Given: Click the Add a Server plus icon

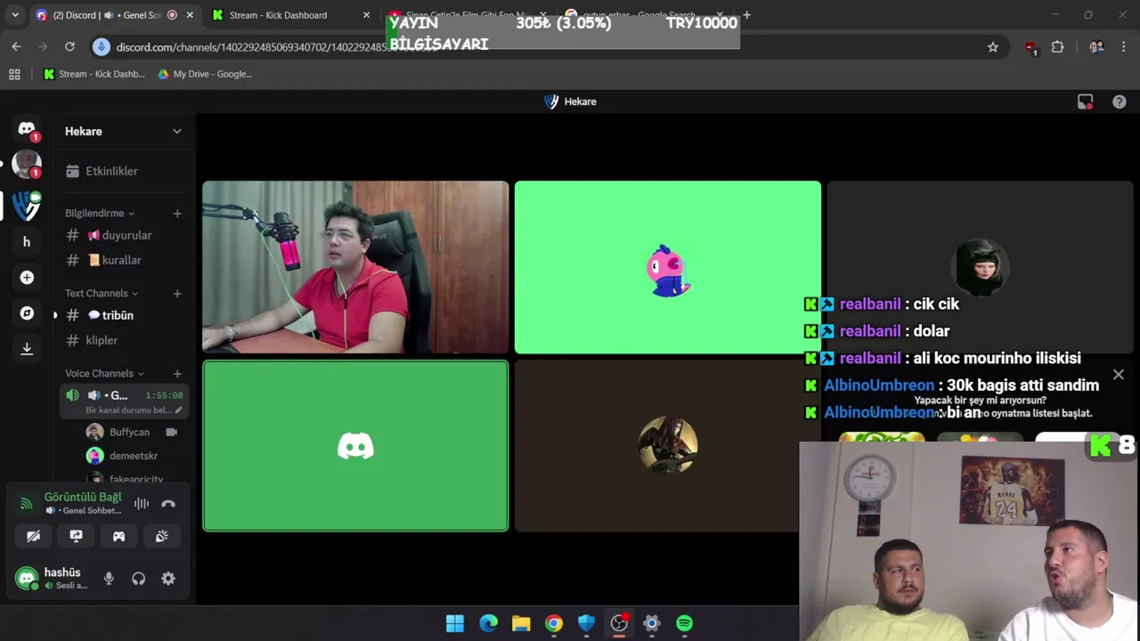Looking at the screenshot, I should 27,278.
